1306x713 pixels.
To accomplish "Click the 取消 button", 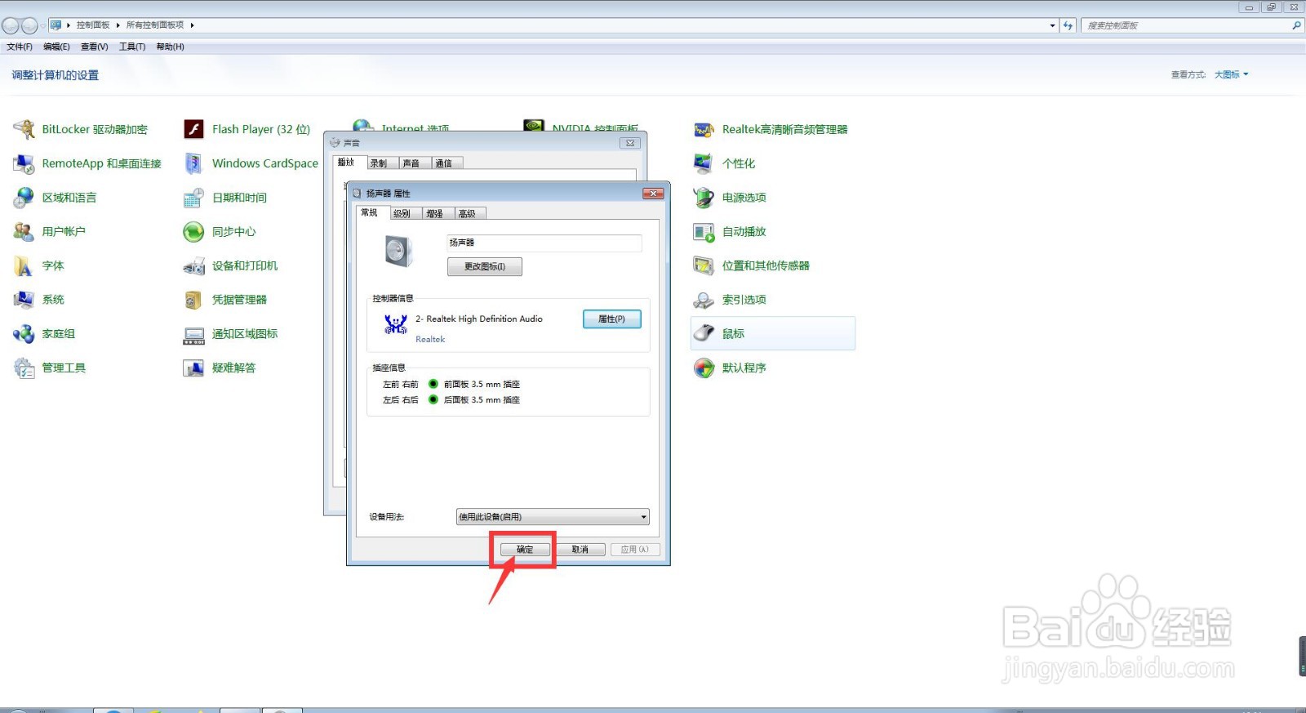I will [x=580, y=550].
